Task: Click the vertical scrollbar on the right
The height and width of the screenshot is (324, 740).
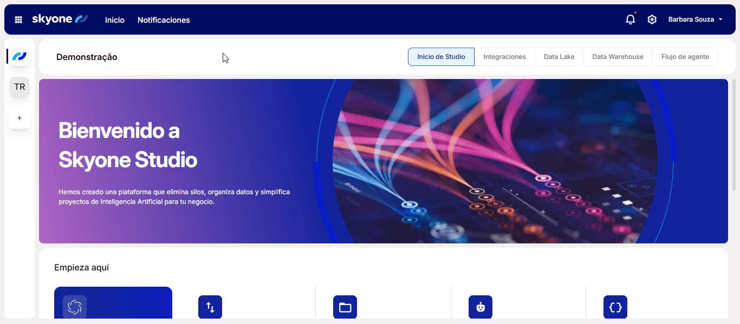Action: click(x=734, y=135)
